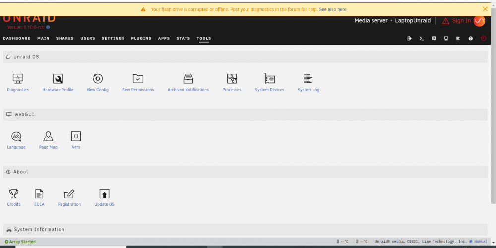Open the Archived Notifications tray icon
The image size is (496, 248).
(188, 79)
